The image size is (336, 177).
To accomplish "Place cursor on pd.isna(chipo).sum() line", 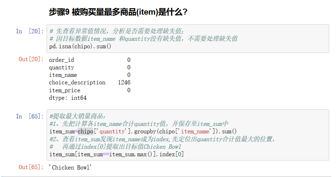I will point(80,46).
